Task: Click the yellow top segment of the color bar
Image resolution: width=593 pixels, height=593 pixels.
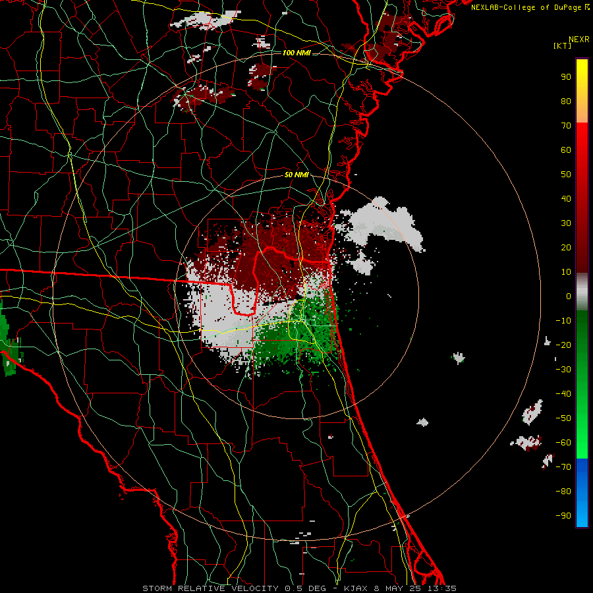Action: click(x=582, y=91)
